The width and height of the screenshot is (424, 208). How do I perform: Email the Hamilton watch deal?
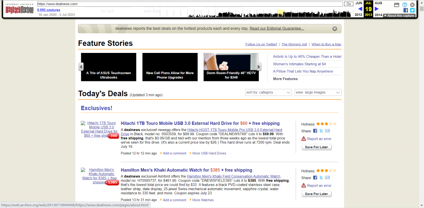(x=328, y=178)
